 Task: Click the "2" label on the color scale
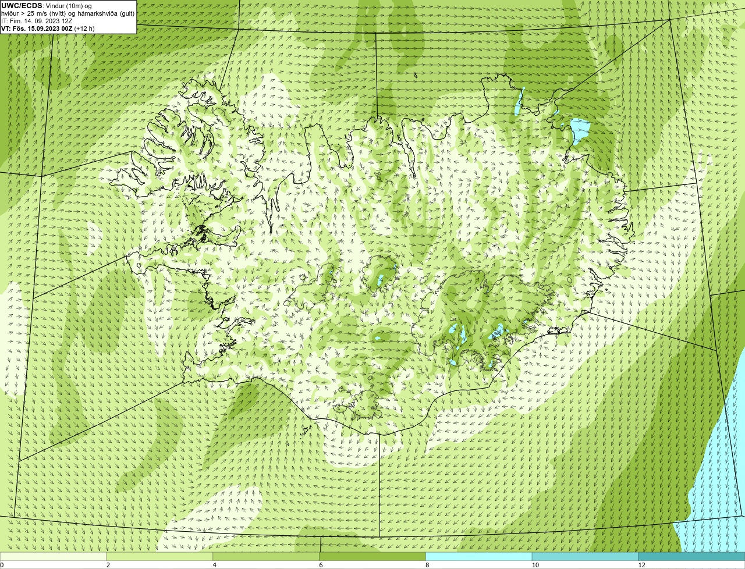(108, 565)
